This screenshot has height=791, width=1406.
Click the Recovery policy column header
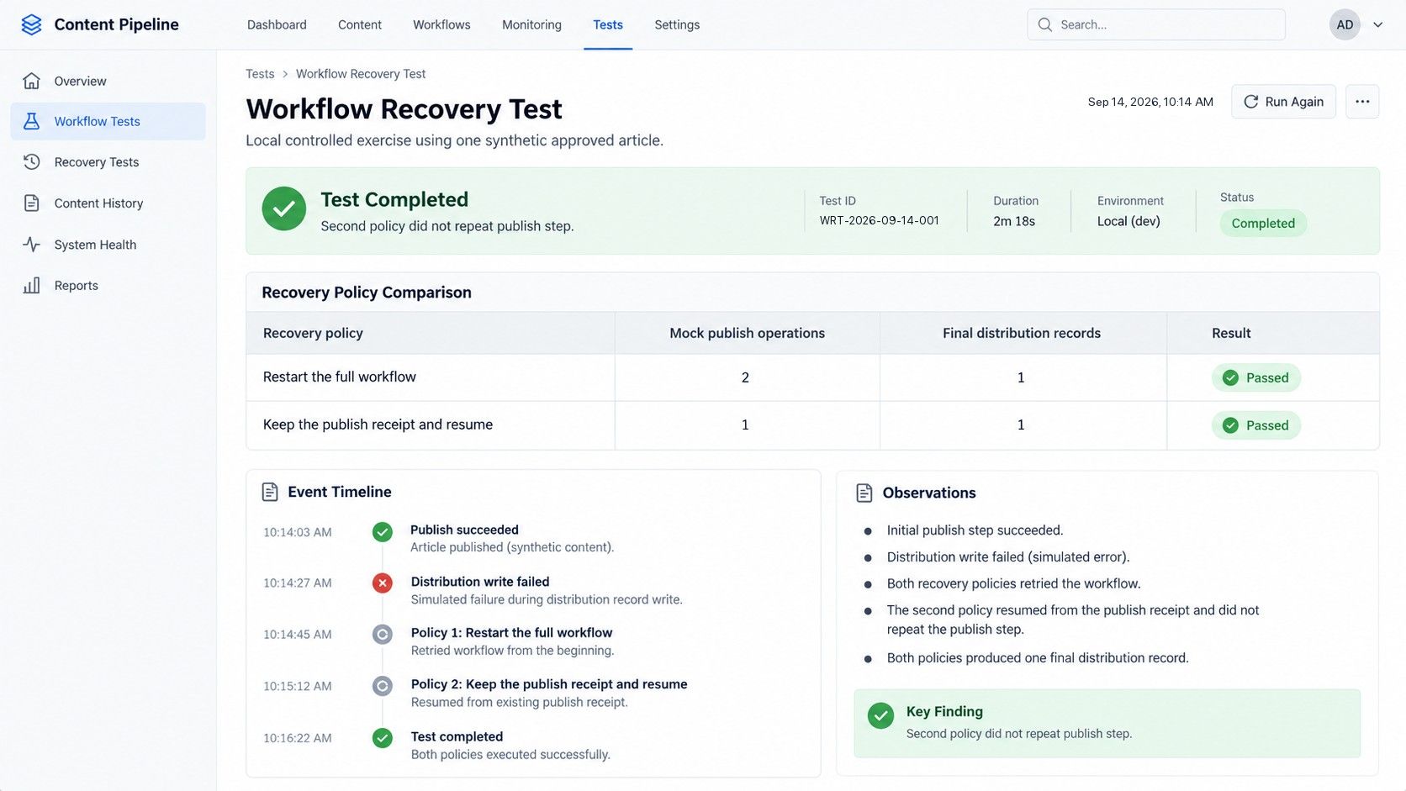pos(313,333)
